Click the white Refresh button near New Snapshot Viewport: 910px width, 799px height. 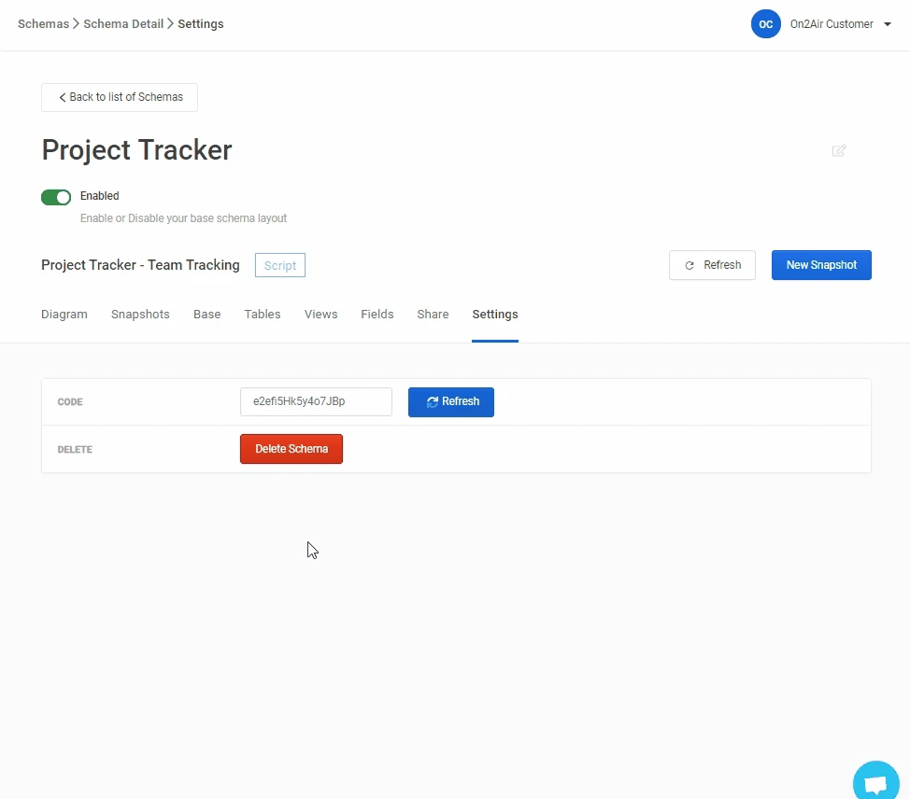click(712, 265)
